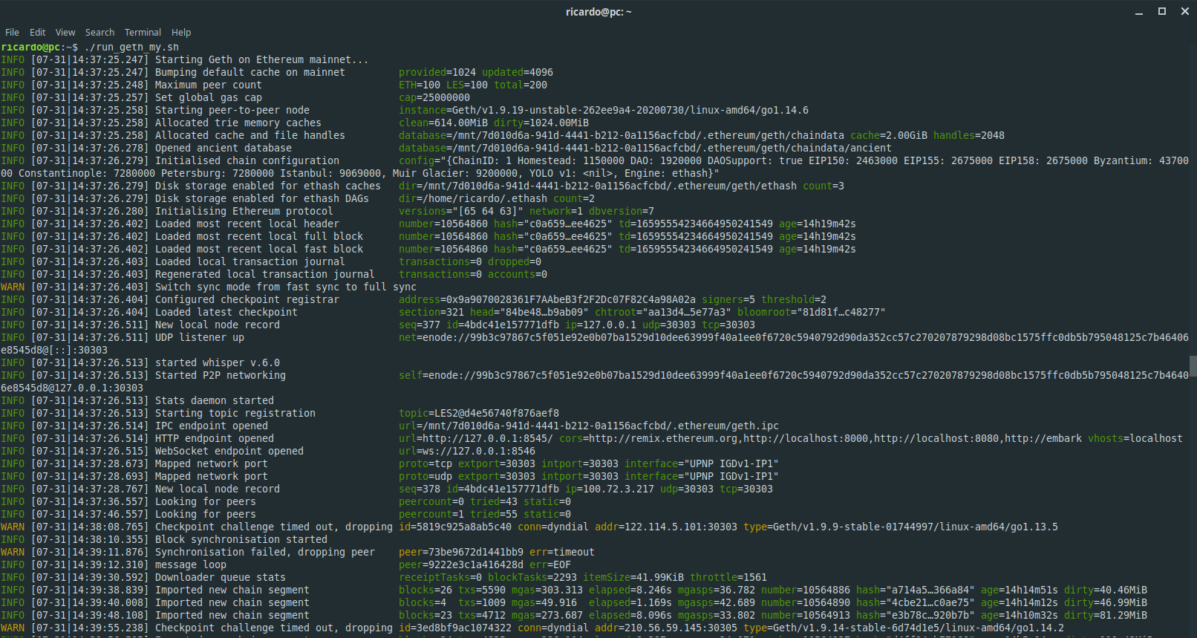
Task: Click 'Imported new chain segment' at 14:39:40.008
Action: coord(232,602)
